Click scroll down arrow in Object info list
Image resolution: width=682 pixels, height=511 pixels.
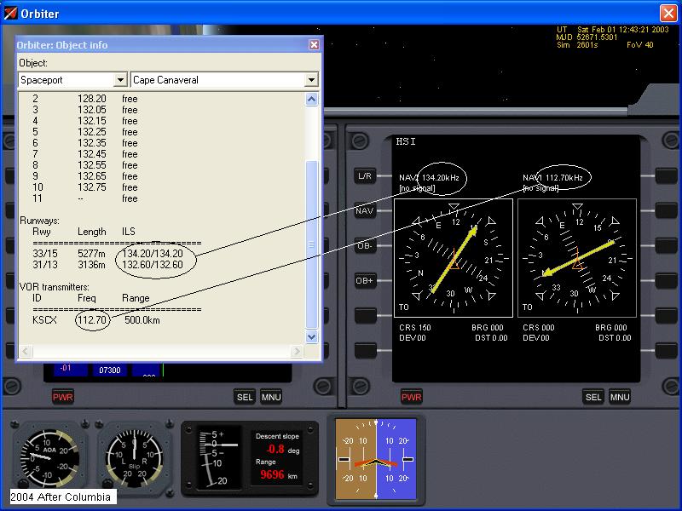tap(311, 336)
